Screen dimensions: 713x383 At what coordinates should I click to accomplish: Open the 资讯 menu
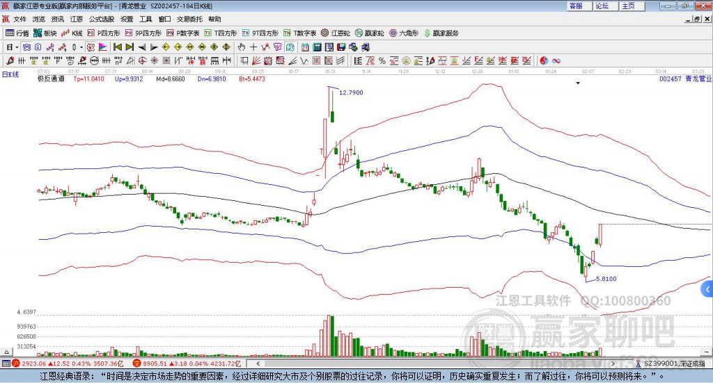(x=57, y=19)
